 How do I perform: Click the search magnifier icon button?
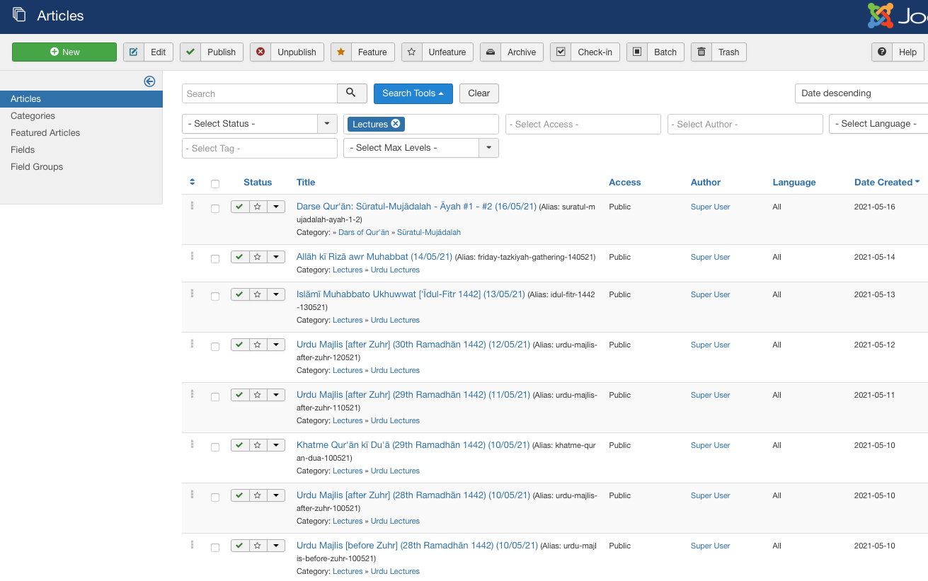pyautogui.click(x=352, y=93)
